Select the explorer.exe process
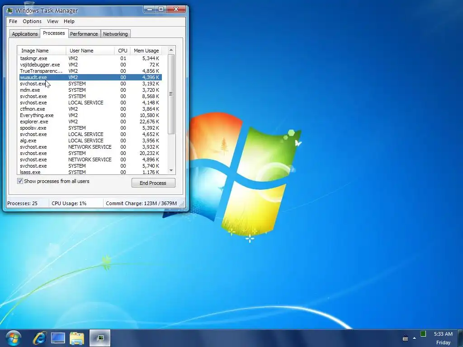This screenshot has width=463, height=347. pyautogui.click(x=90, y=122)
